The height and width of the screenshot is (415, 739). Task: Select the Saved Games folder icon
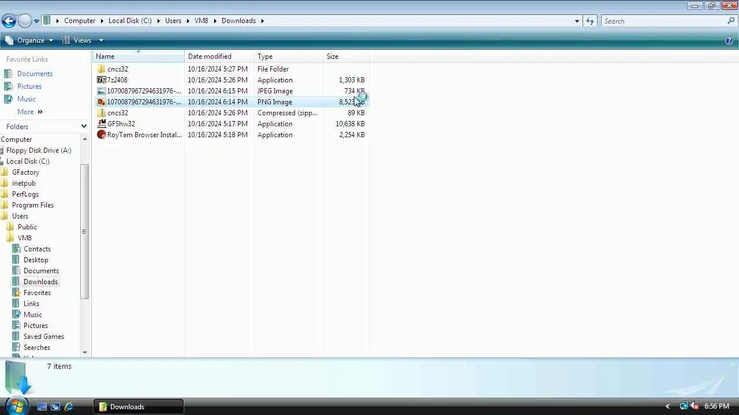16,337
